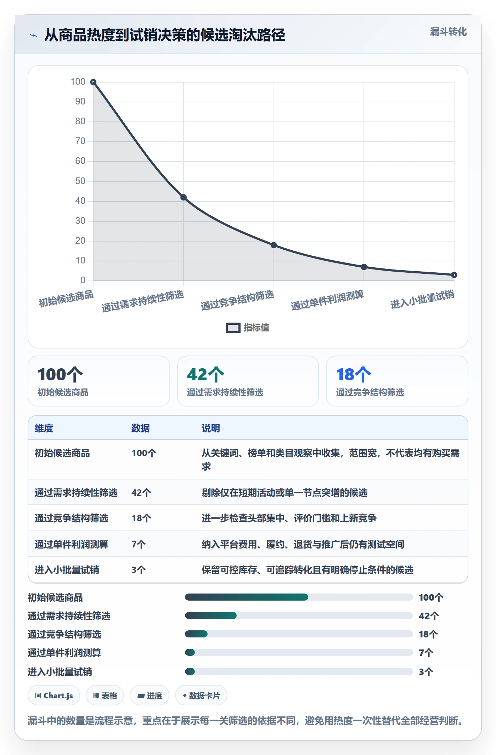496x755 pixels.
Task: Click the 进度 tag
Action: (150, 696)
